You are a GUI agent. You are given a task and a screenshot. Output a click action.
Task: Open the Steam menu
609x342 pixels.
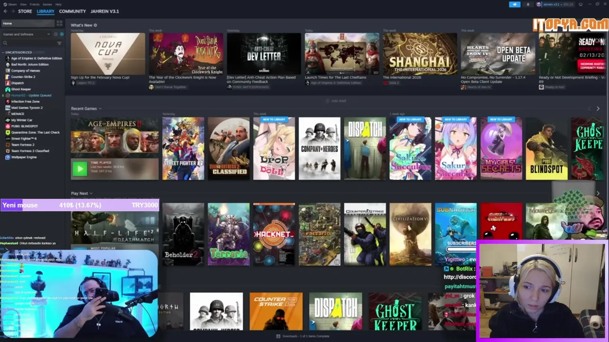(x=11, y=4)
